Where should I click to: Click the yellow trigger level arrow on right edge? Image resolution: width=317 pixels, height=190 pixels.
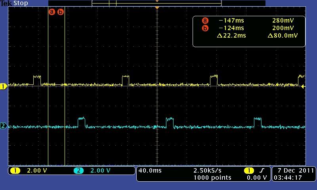tap(304, 86)
